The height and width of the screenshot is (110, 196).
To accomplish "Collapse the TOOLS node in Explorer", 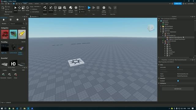I will [163, 43].
